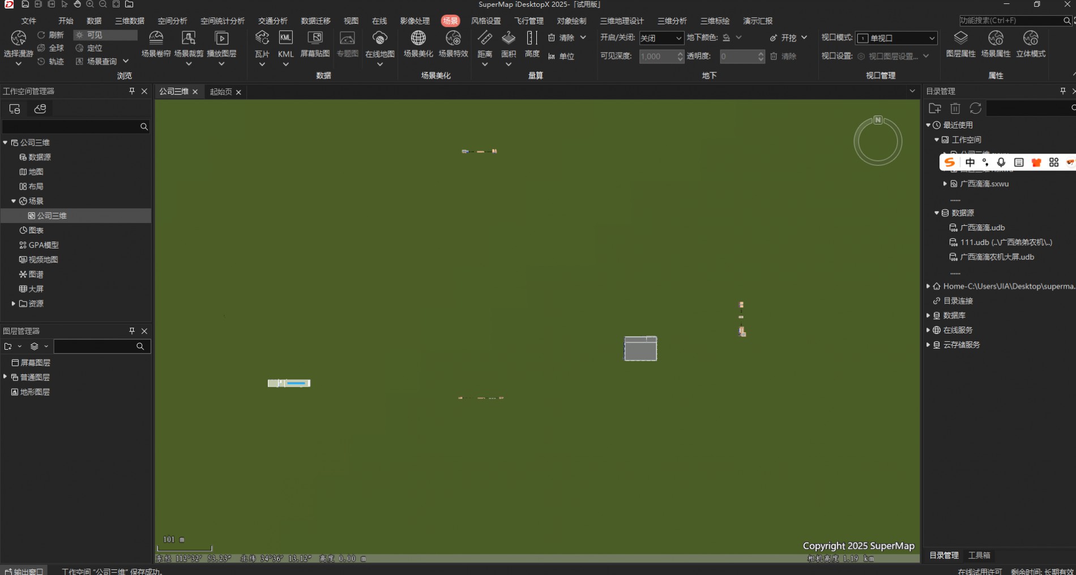The height and width of the screenshot is (575, 1076).
Task: Click the 功能搜索 search field
Action: pyautogui.click(x=1011, y=20)
